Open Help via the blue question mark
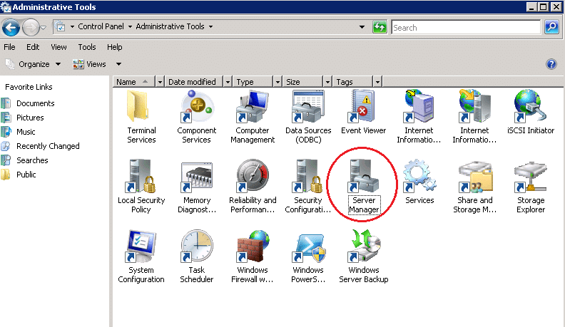The width and height of the screenshot is (565, 327). coord(551,64)
